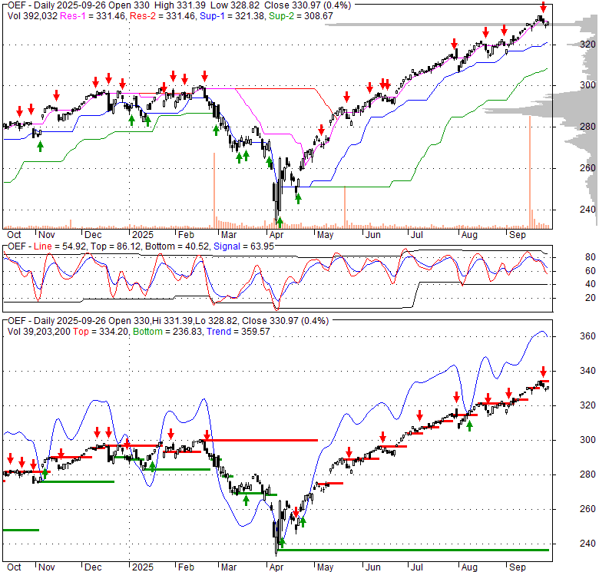
Task: Select the 80 level on oscillator axis
Action: click(591, 257)
